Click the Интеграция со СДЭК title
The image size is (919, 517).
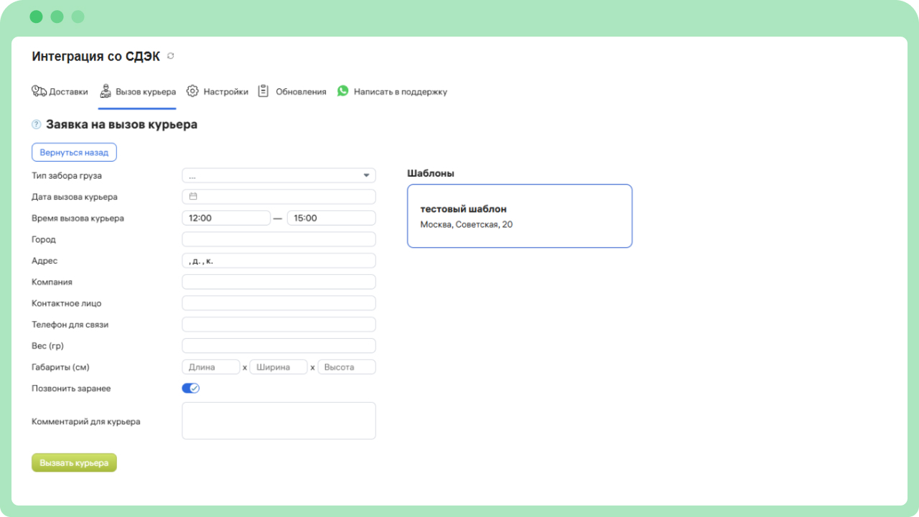(x=96, y=57)
